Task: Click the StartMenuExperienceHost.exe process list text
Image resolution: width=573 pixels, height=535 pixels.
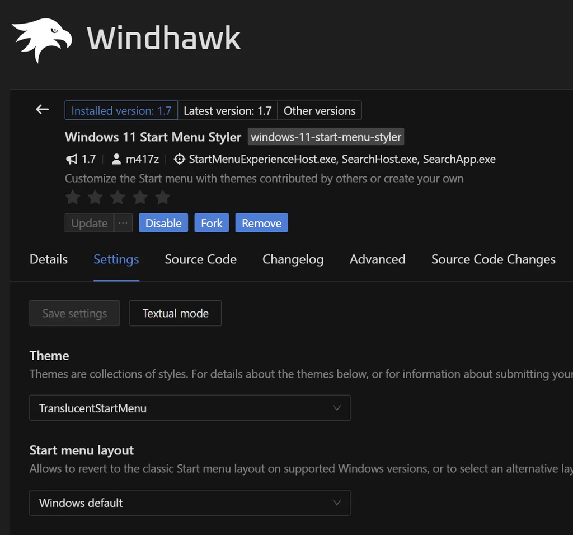Action: [342, 159]
